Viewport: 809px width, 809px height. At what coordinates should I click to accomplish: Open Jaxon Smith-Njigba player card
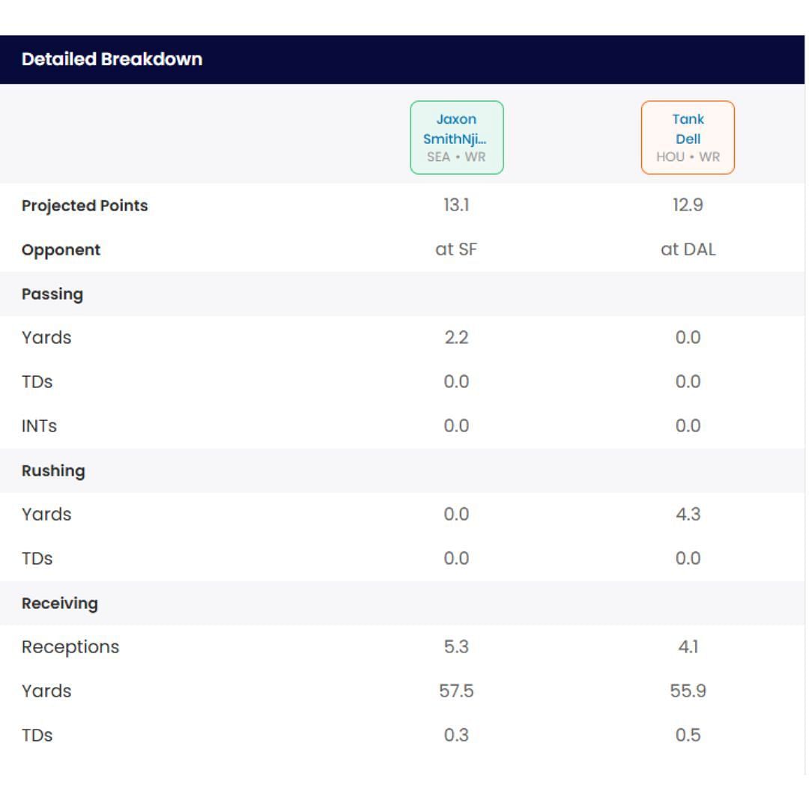pos(456,138)
